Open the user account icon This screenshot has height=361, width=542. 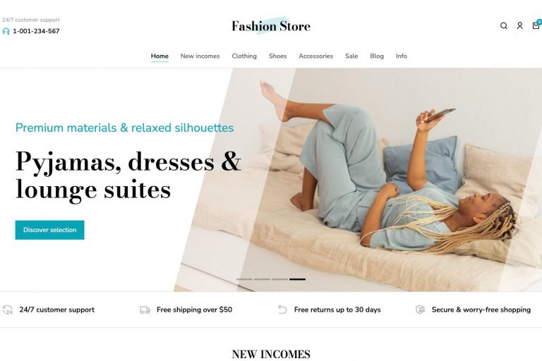pos(519,25)
